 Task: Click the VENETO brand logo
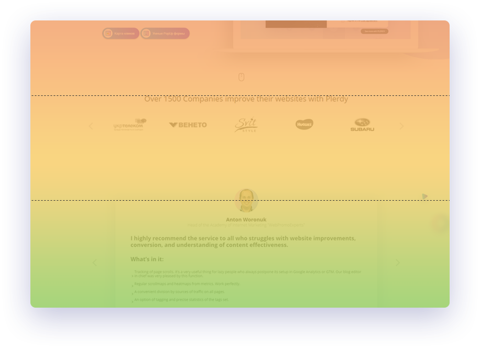point(188,125)
